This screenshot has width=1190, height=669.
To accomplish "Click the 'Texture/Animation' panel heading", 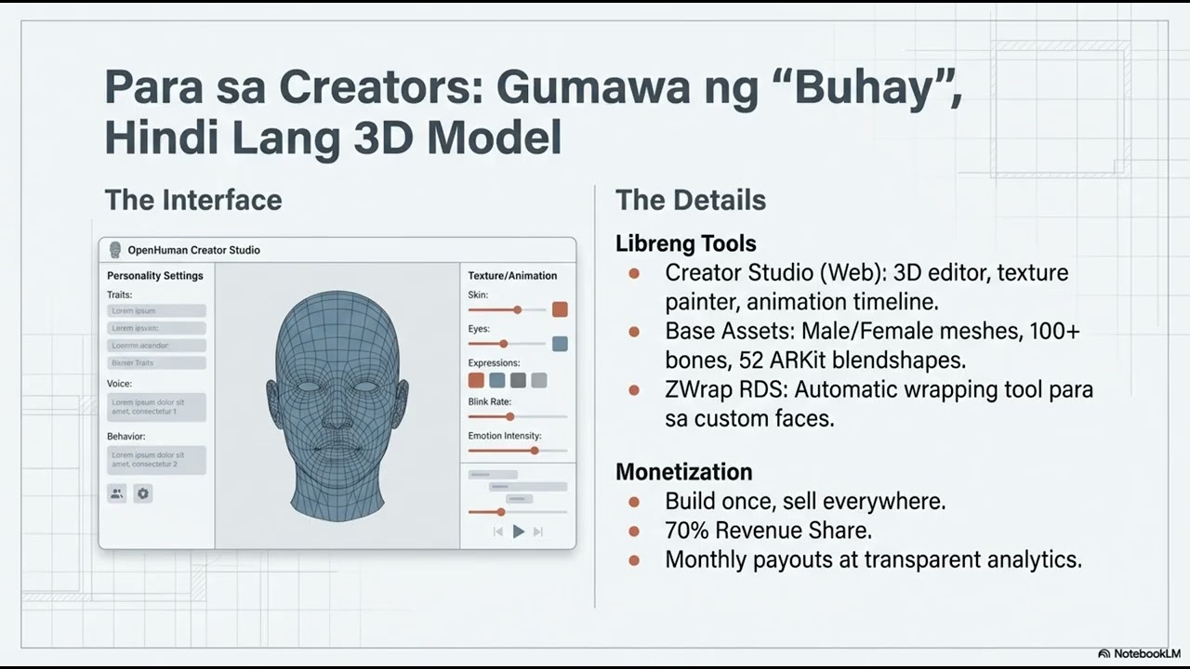I will [x=512, y=276].
